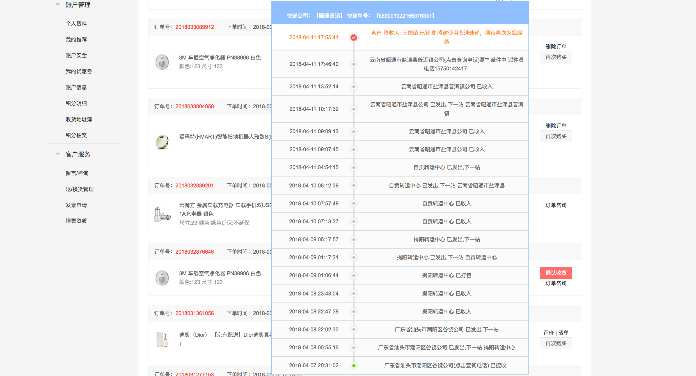
Task: Open 留言/咨询 under 客户服务
Action: (77, 173)
